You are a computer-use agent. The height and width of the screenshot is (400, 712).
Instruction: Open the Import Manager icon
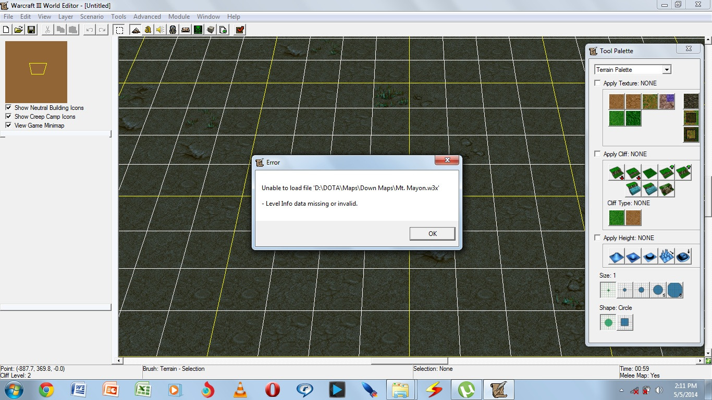tap(223, 30)
